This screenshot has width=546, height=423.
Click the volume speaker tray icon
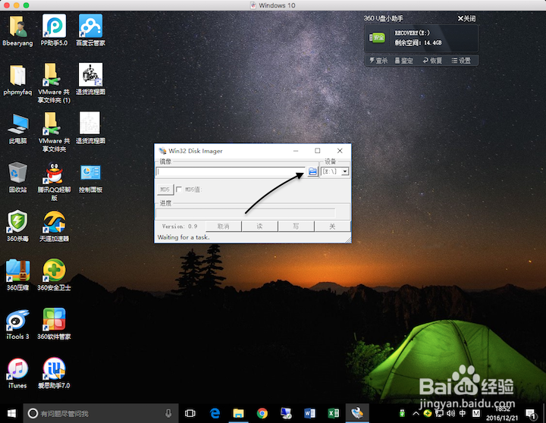451,413
